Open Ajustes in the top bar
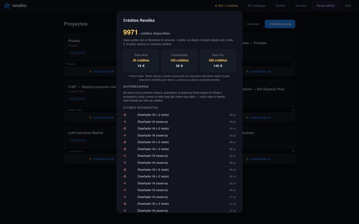Screen dimensions: 359x224 tap(301, 6)
